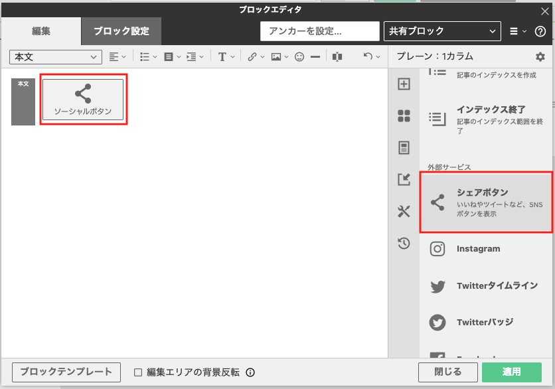Toggle 編集エリアの背景反転 checkbox
Viewport: 555px width, 389px height.
[x=138, y=372]
